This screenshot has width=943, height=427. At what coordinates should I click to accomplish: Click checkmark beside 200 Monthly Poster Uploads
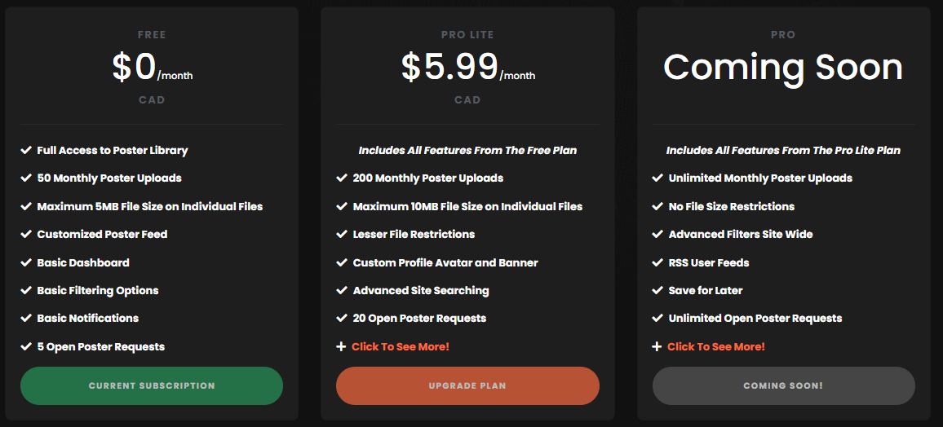click(x=342, y=178)
